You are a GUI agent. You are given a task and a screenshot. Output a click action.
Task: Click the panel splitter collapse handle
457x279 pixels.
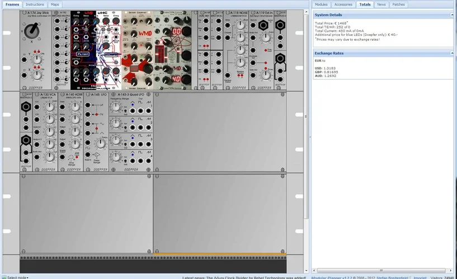[310, 137]
